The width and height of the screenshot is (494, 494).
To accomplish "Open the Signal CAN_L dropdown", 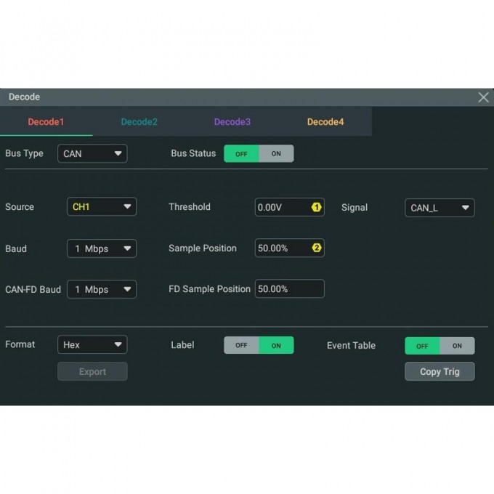I will tap(440, 208).
